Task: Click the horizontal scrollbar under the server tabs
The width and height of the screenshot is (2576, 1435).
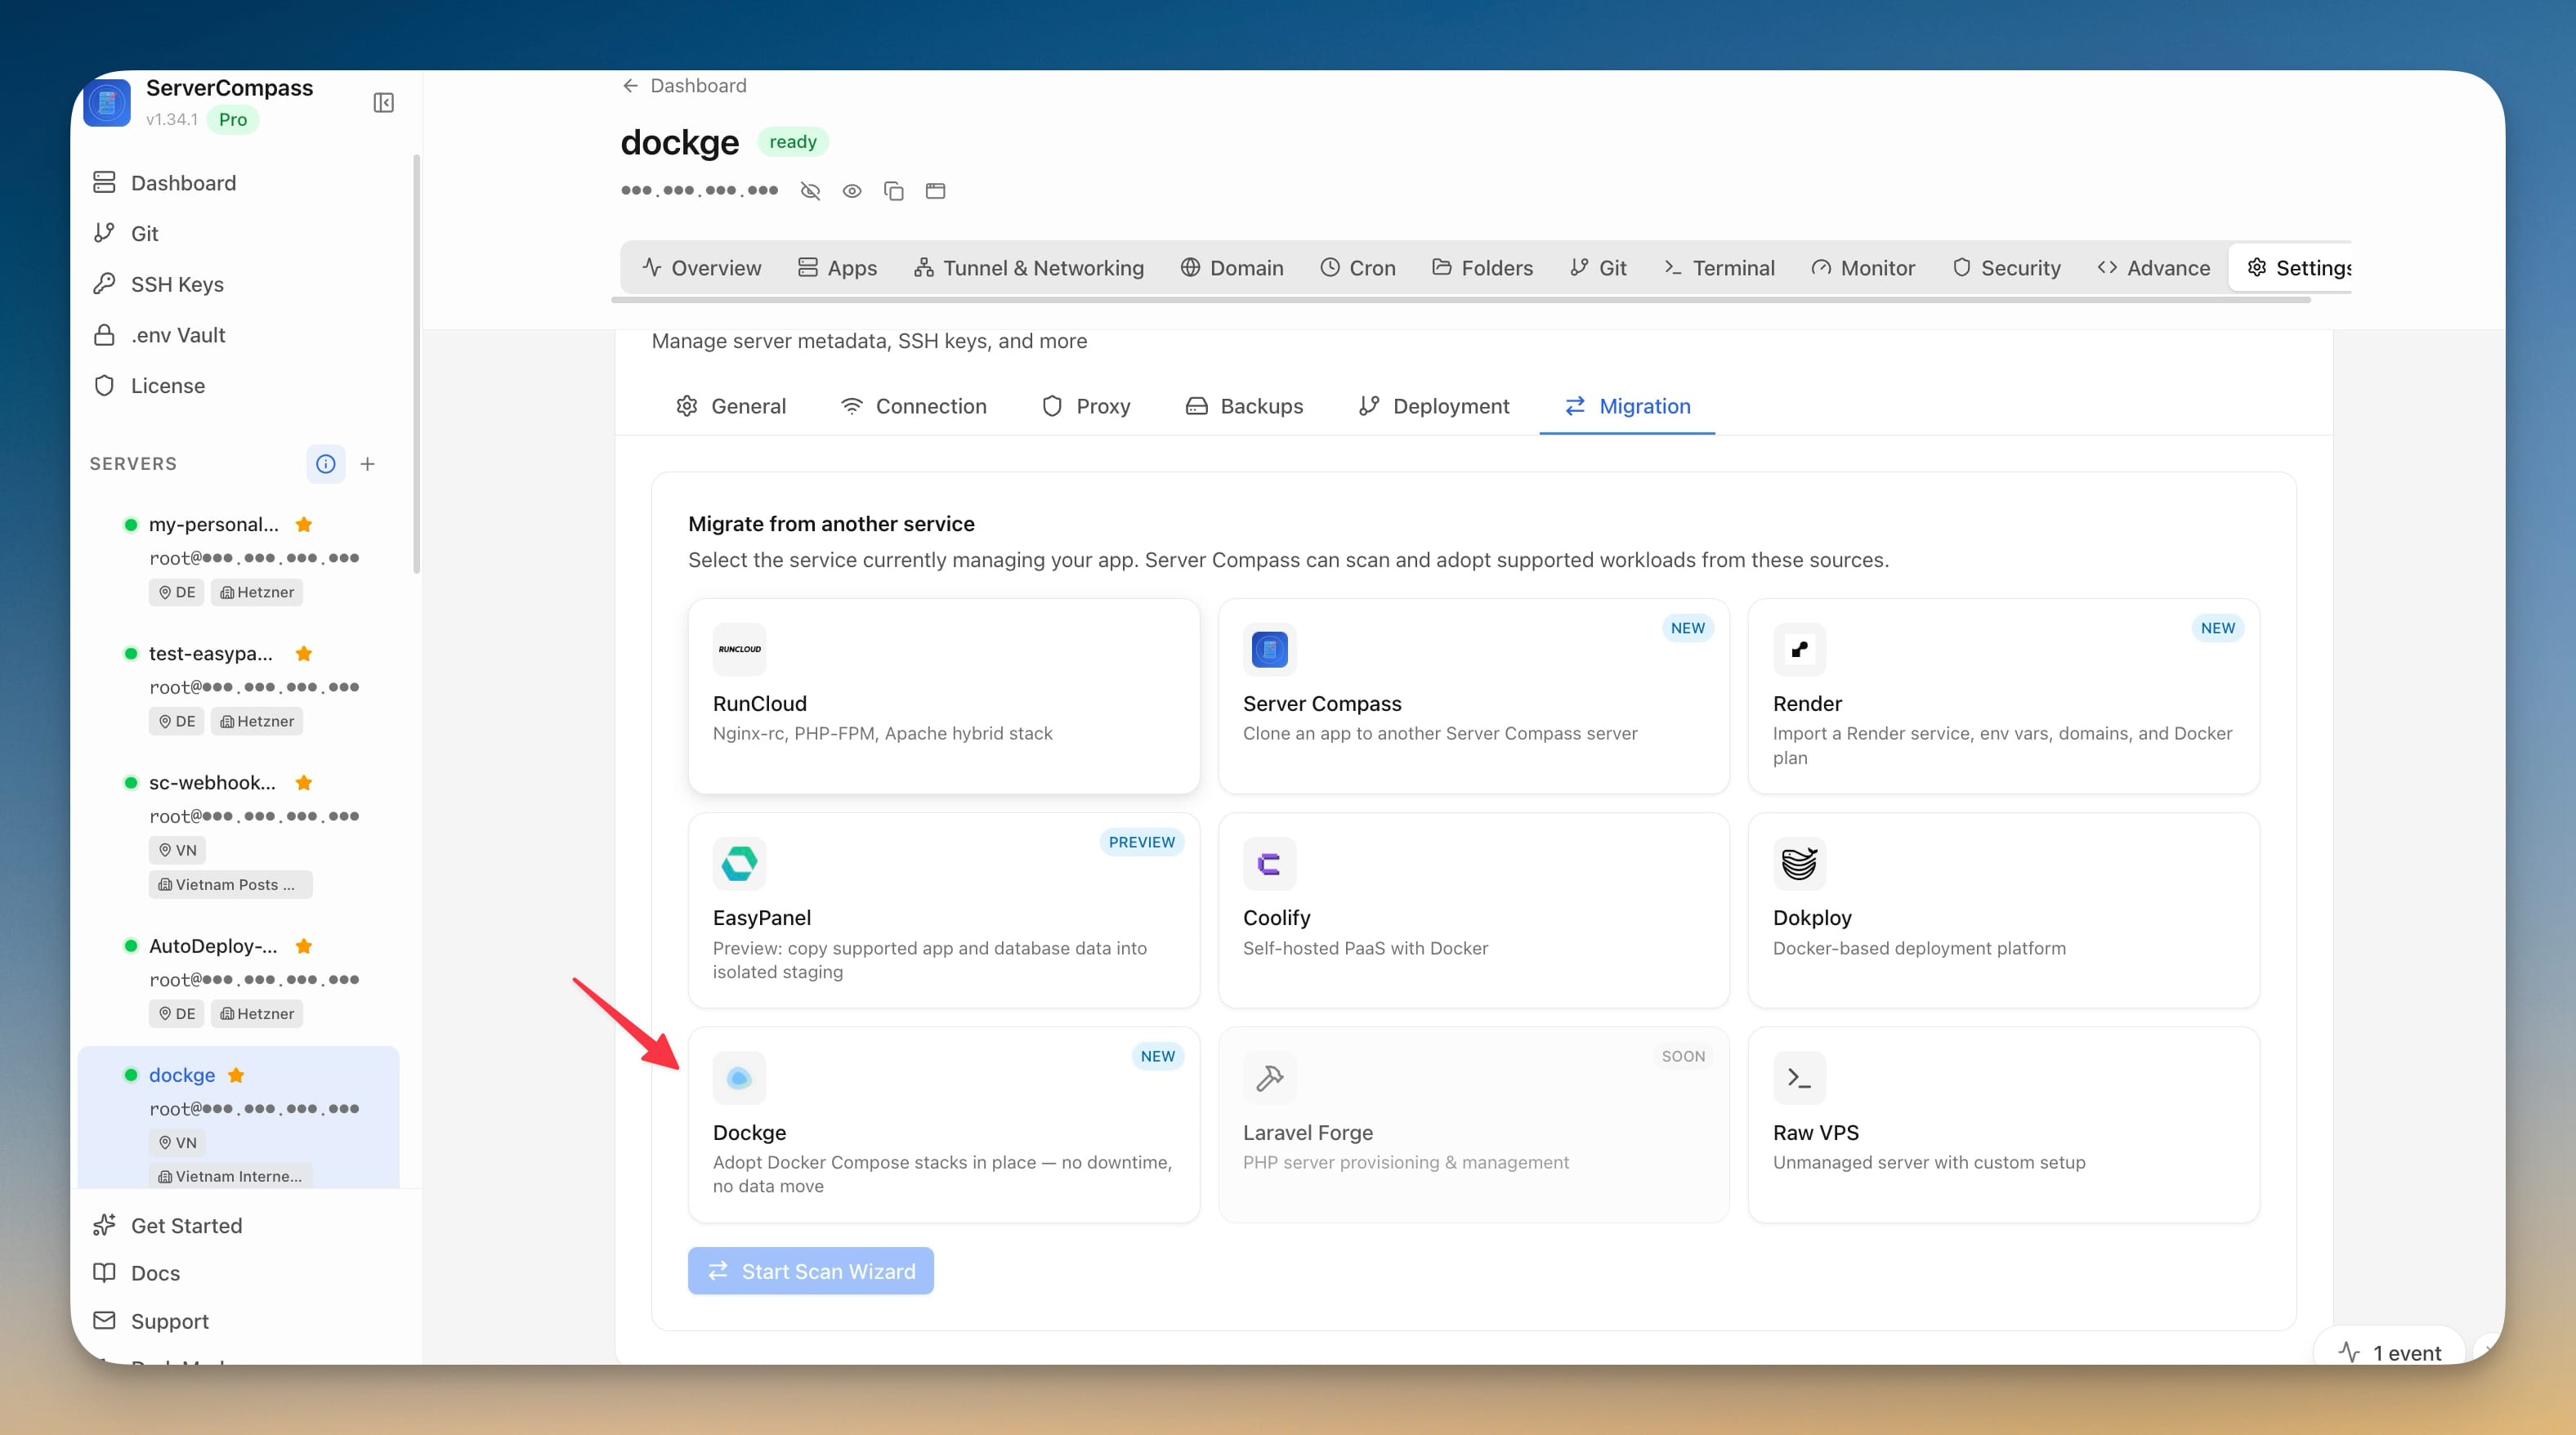Action: click(1461, 299)
